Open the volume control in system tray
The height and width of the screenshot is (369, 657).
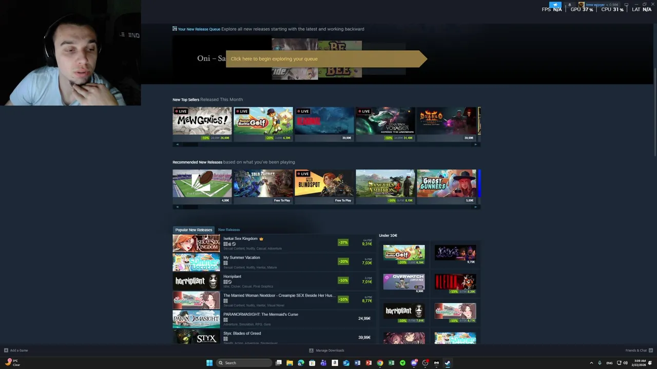tap(625, 363)
